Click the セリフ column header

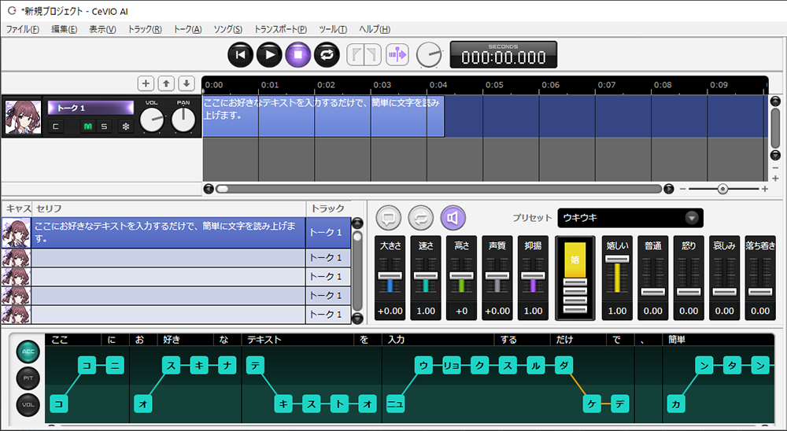168,208
